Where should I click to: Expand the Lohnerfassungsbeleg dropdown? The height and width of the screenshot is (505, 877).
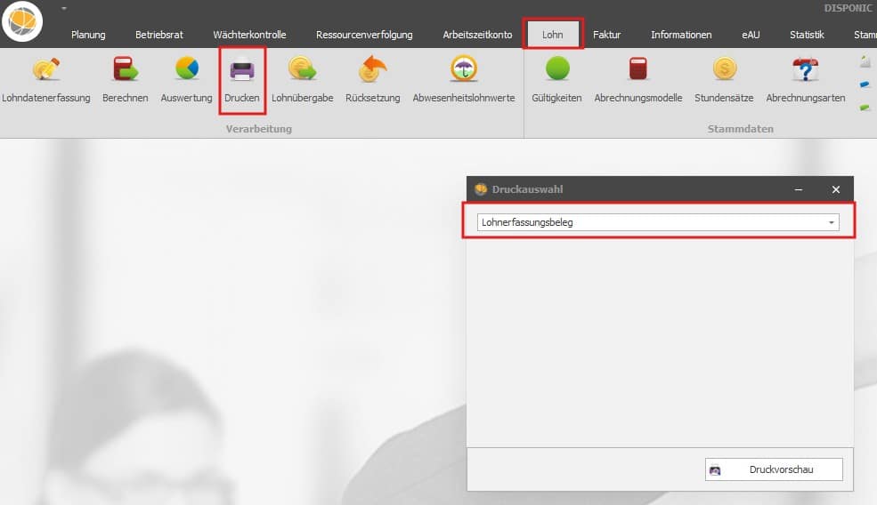[832, 222]
